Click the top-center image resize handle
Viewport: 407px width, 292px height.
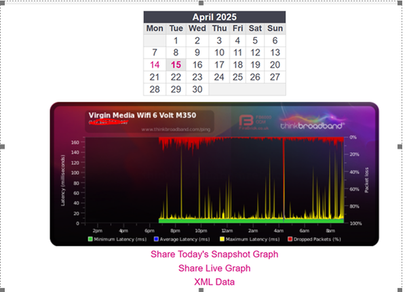coord(201,3)
